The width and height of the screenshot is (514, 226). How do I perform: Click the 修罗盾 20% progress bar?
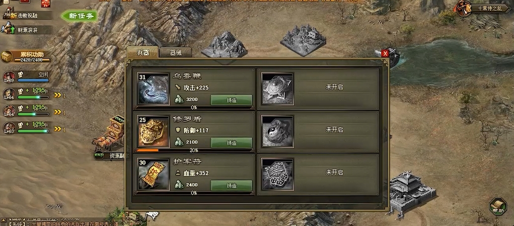coord(193,150)
